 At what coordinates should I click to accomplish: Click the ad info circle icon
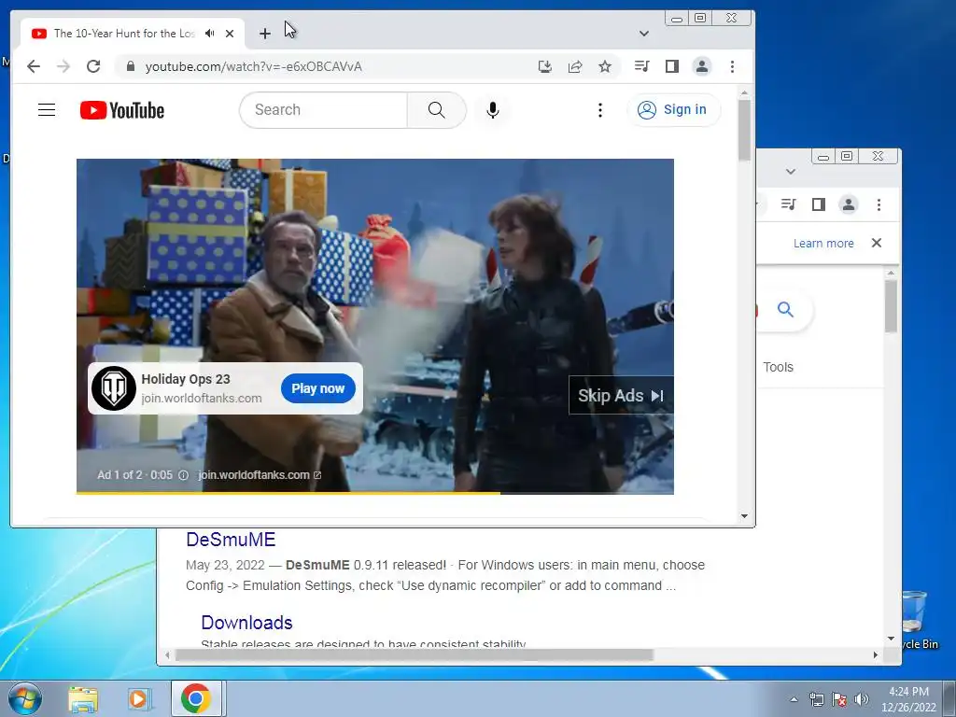coord(184,475)
